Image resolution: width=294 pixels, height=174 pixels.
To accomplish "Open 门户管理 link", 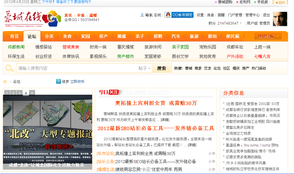I will point(235,15).
